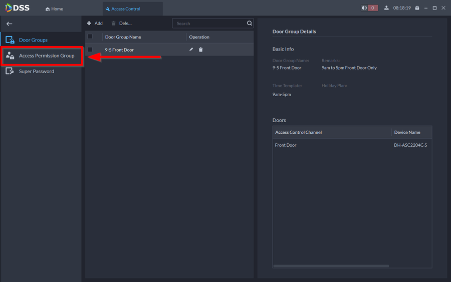Click the Doors table horizontal scrollbar
Viewport: 451px width, 282px height.
pyautogui.click(x=332, y=266)
